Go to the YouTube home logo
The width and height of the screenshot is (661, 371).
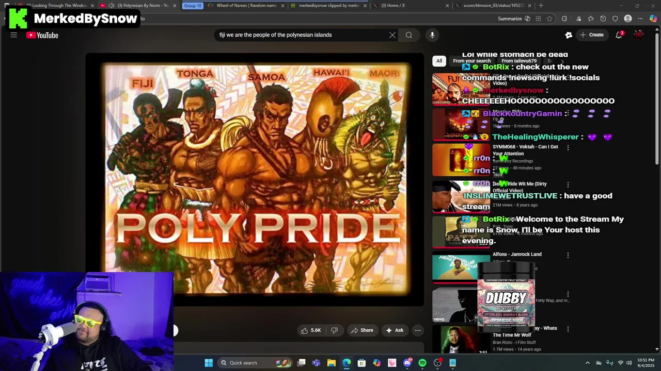click(x=42, y=35)
